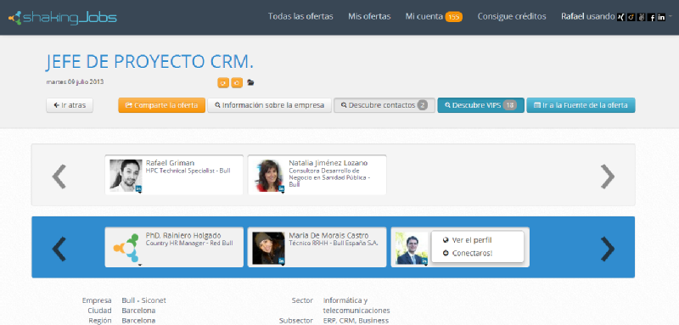Expand the user dropdown arrow after LinkedIn icon
The image size is (679, 325).
(x=671, y=16)
